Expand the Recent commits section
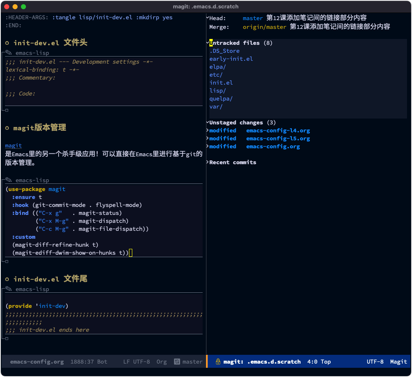Viewport: 412px width, 377px height. (208, 162)
